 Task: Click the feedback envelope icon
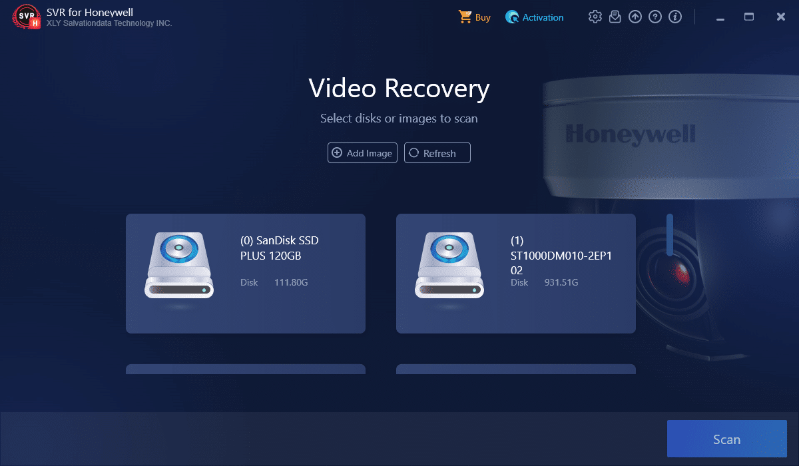coord(615,17)
